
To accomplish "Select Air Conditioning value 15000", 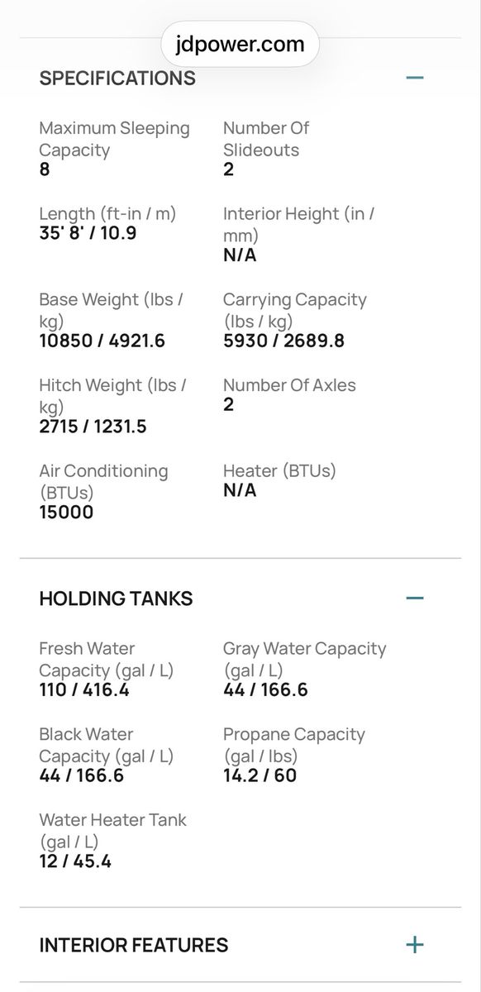I will 66,513.
